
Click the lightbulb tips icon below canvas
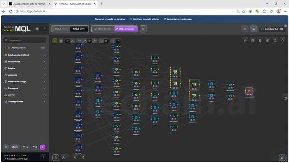pos(83,158)
